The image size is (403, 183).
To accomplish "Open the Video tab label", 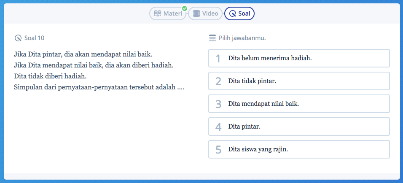I will 210,13.
